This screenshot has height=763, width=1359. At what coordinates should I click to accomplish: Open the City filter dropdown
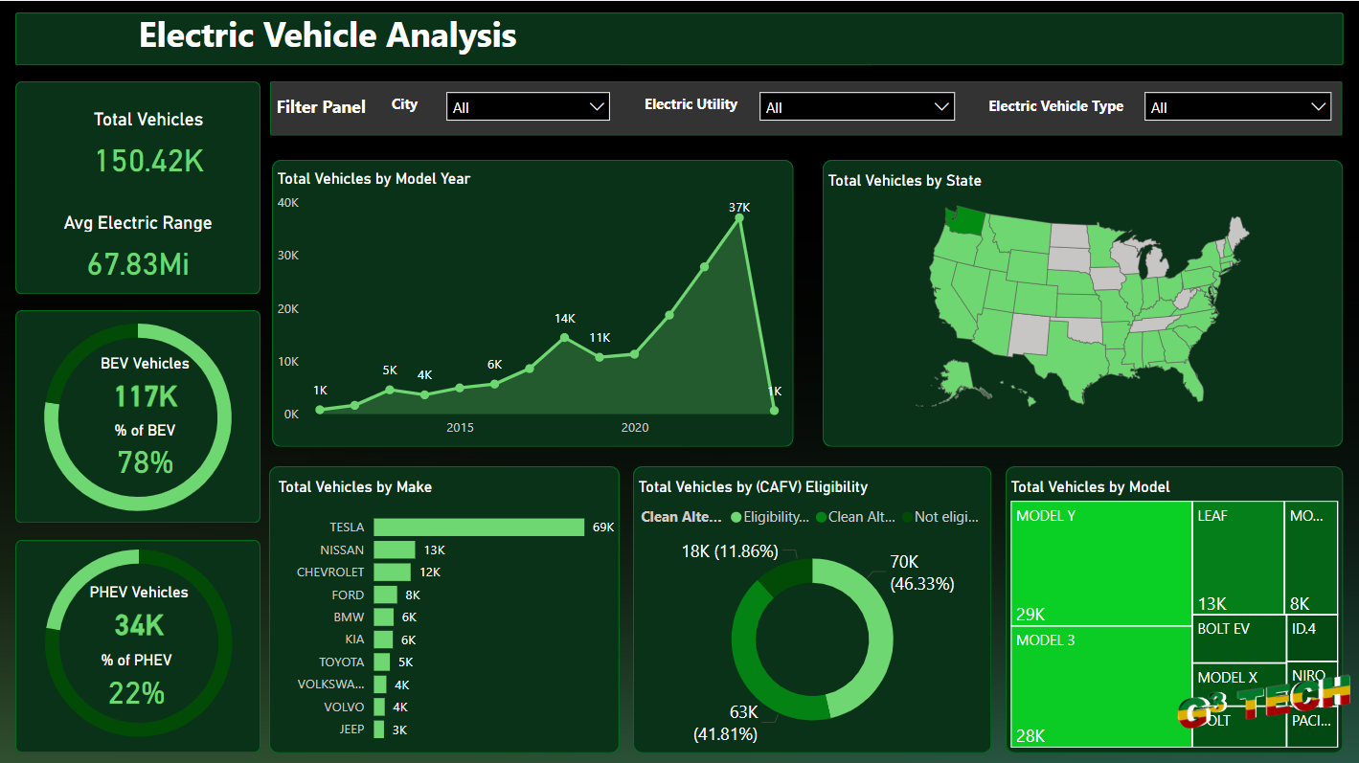pyautogui.click(x=528, y=107)
